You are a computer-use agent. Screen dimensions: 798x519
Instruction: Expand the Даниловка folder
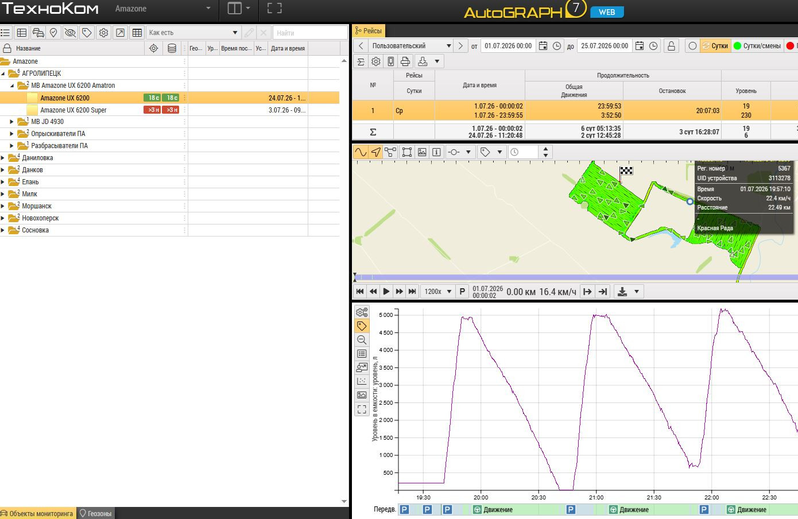pos(3,158)
